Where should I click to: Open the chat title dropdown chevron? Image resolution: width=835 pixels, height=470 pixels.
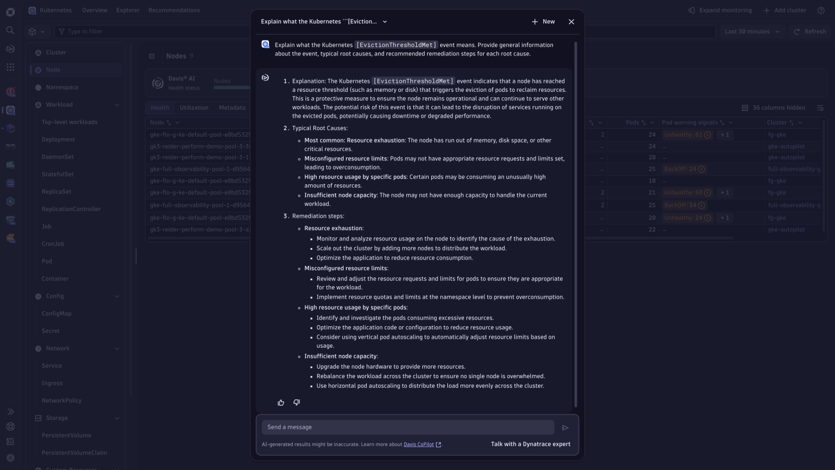(385, 21)
